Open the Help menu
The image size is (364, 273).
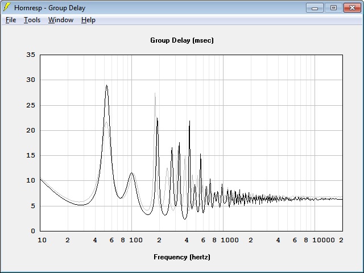pos(88,20)
